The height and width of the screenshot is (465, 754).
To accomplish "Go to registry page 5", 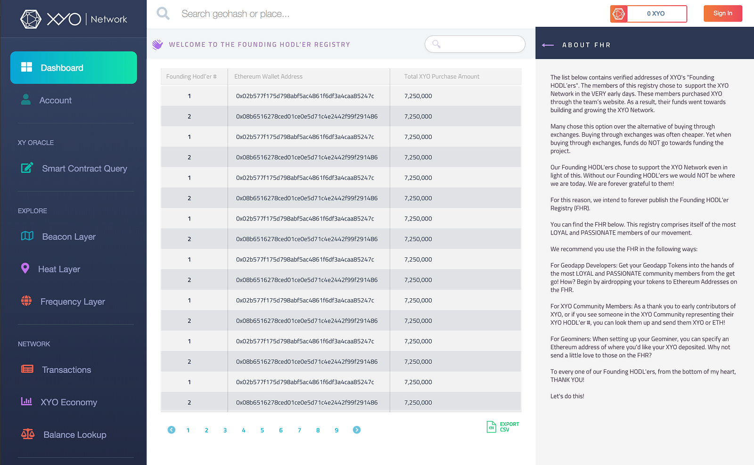I will tap(262, 430).
